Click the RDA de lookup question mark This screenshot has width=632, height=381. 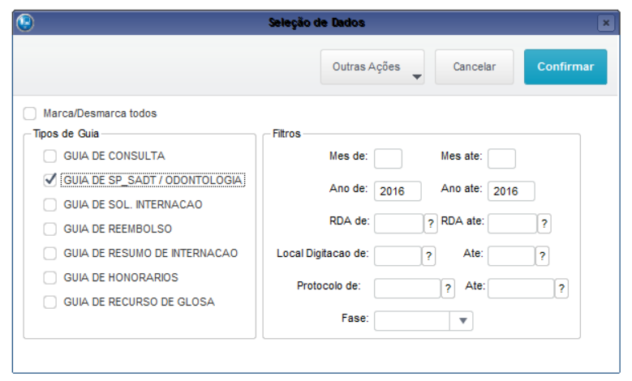[x=430, y=224]
